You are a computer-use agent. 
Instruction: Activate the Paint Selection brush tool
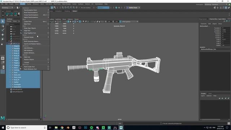coord(3,30)
